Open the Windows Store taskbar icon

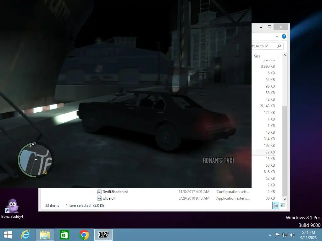coord(64,235)
